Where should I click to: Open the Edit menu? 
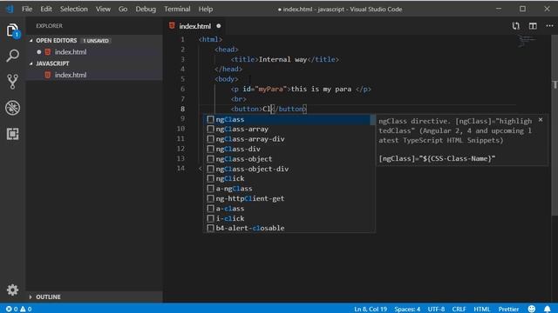46,9
